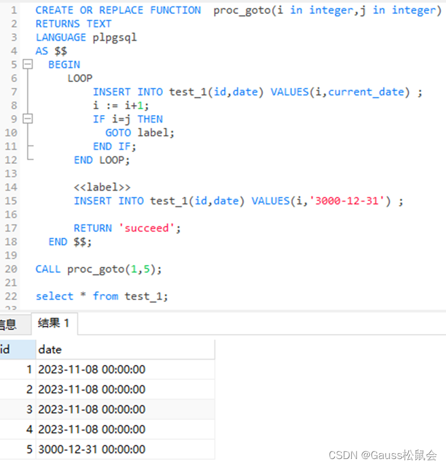Image resolution: width=446 pixels, height=466 pixels.
Task: Collapse the IF i=j THEN fold marker
Action: click(28, 119)
